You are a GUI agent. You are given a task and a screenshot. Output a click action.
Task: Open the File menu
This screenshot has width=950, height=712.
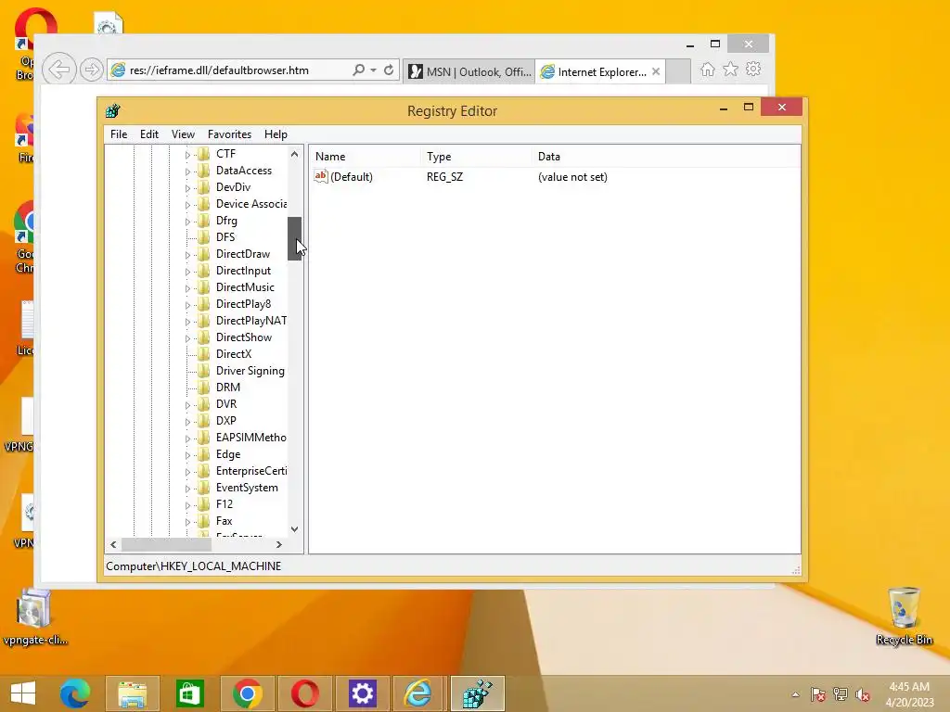pos(119,134)
